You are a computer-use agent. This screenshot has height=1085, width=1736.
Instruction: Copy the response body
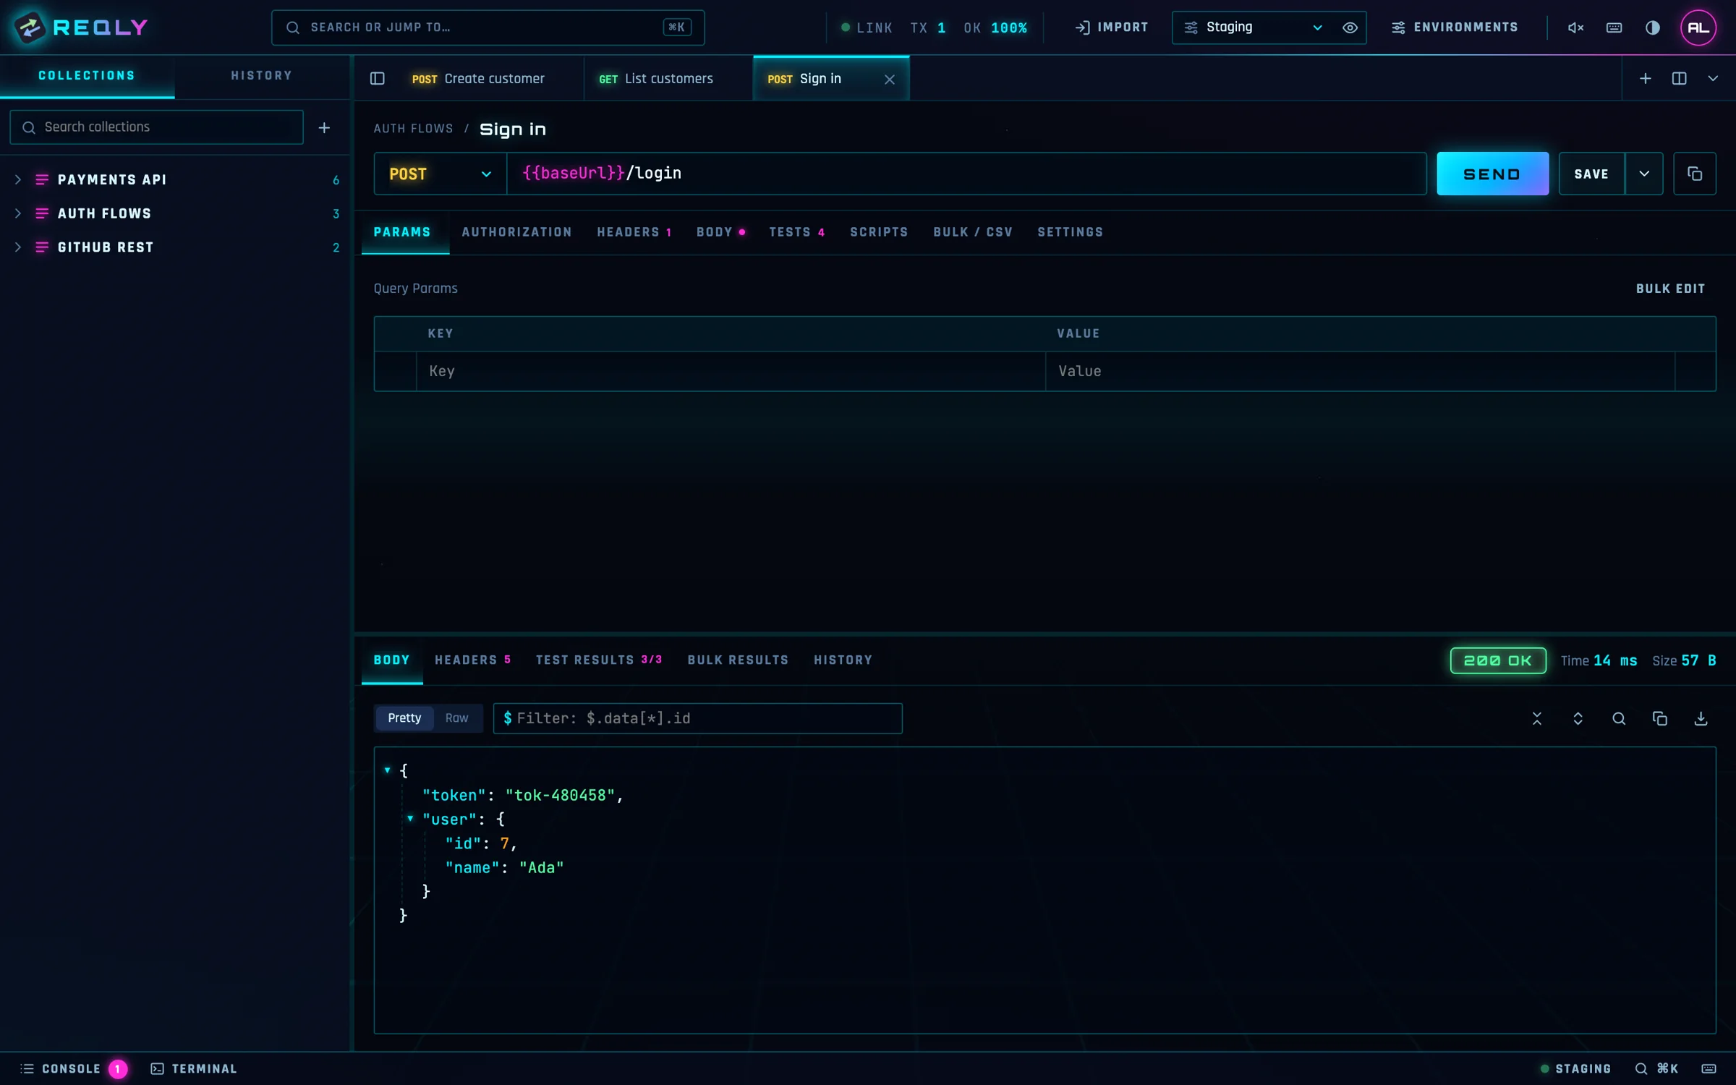1659,718
